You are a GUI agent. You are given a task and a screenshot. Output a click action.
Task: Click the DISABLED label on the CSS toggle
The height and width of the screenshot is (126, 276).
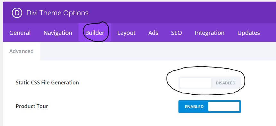[226, 83]
